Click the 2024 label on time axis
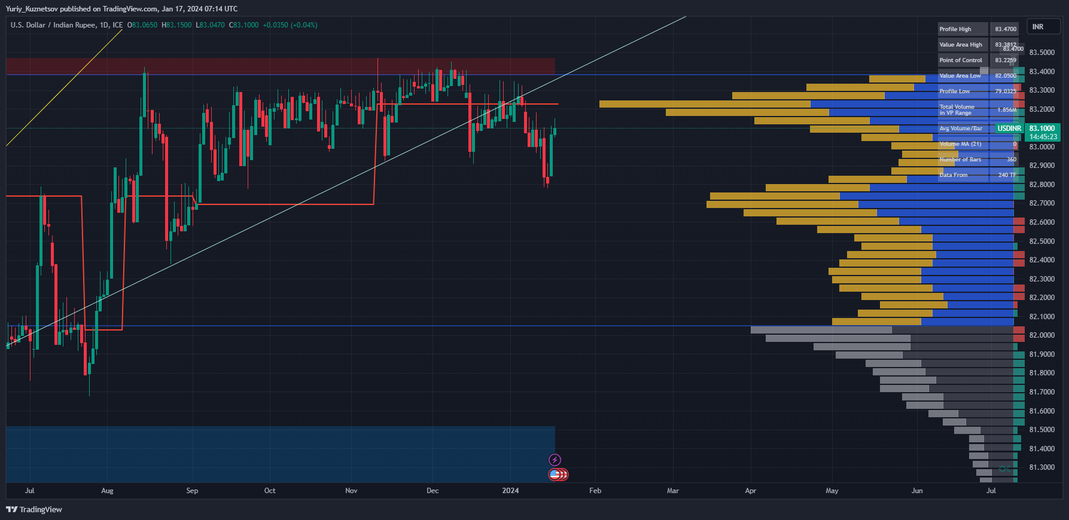 point(510,491)
